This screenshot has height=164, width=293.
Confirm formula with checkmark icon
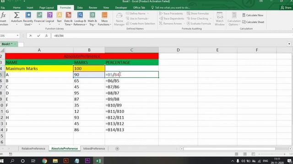click(38, 36)
